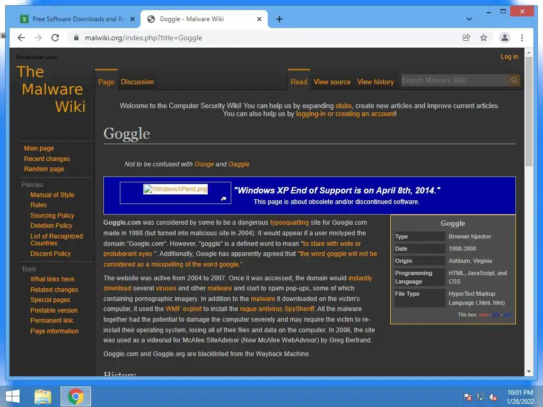Open View history tab
Screen dimensions: 543x407
375,82
